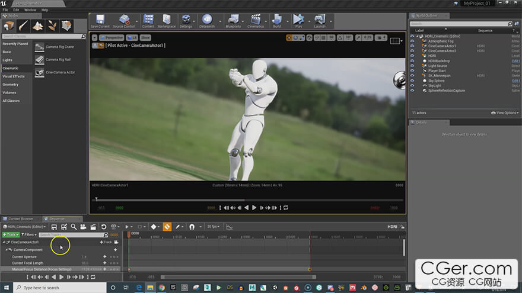Select the Foliage mode icon
Viewport: 522px width, 293px height.
click(52, 25)
